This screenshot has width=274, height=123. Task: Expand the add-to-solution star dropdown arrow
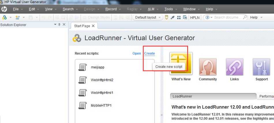coord(24,17)
